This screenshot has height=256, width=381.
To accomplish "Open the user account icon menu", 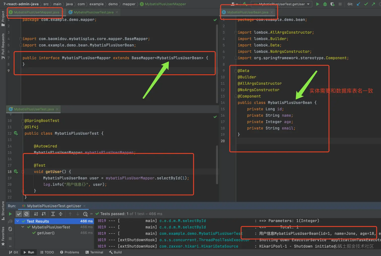I will tap(234, 4).
